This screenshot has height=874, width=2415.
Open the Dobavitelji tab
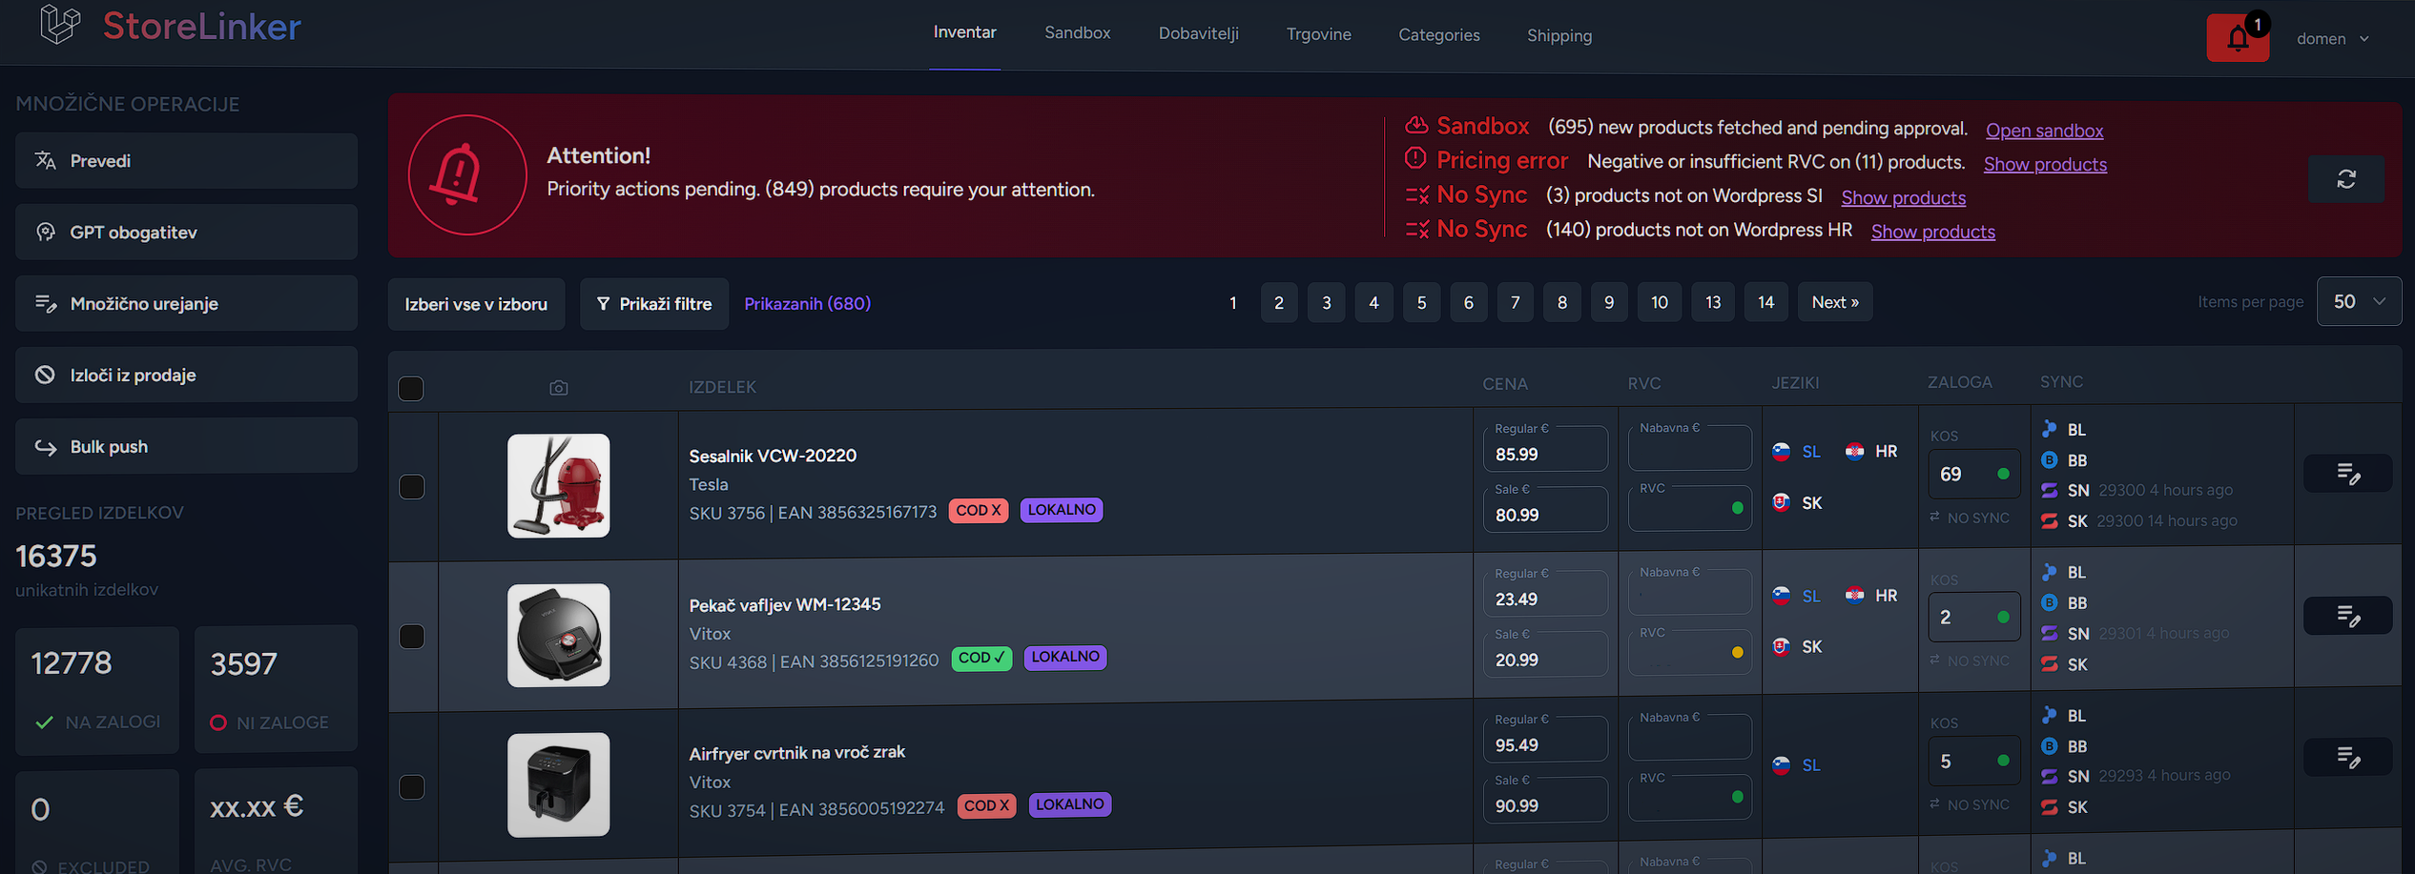click(x=1198, y=34)
